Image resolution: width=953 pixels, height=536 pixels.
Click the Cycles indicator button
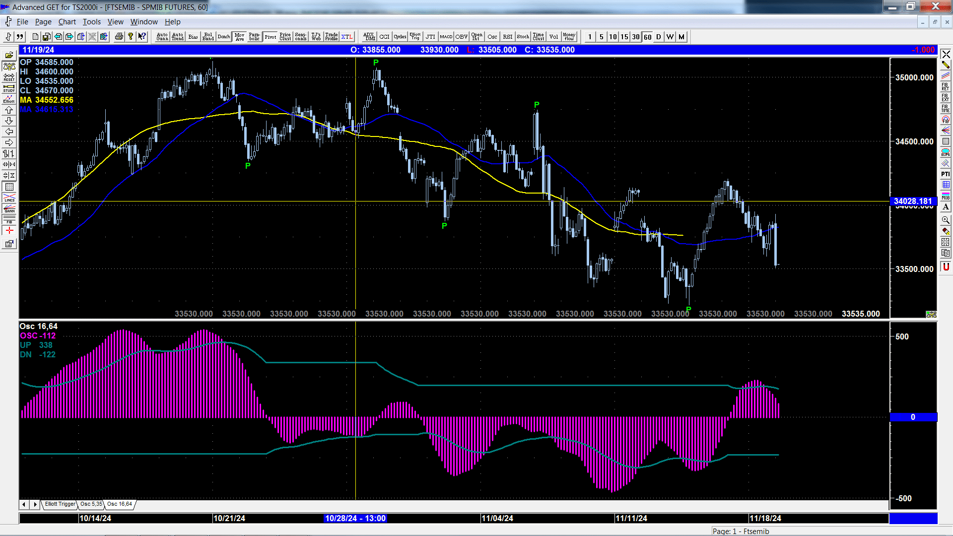click(400, 37)
